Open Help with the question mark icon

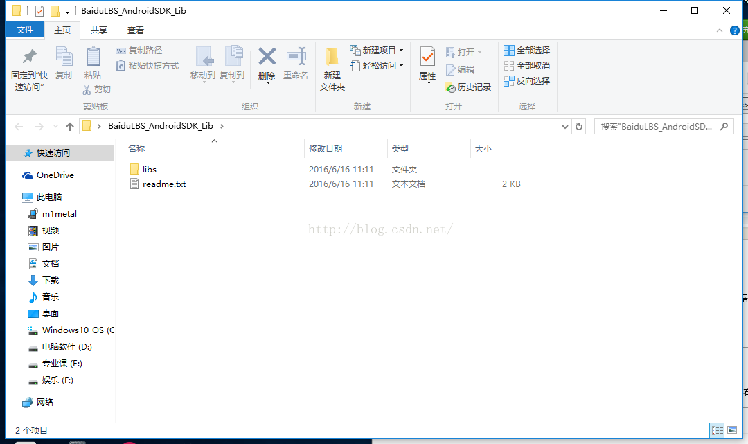[735, 30]
